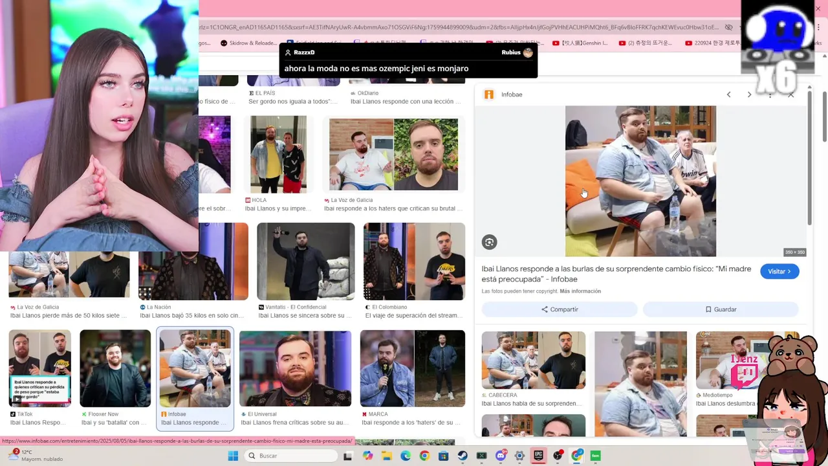Click the taskbar Buscar search box
This screenshot has height=466, width=828.
[291, 456]
